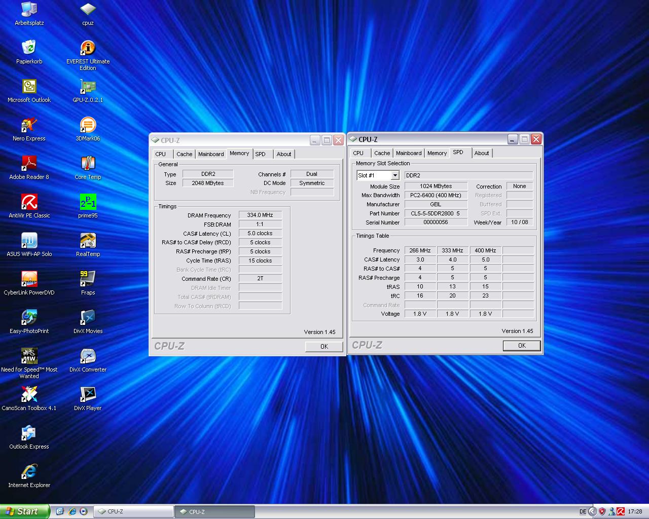Open Outlook Express desktop icon
The height and width of the screenshot is (519, 649).
pyautogui.click(x=29, y=437)
